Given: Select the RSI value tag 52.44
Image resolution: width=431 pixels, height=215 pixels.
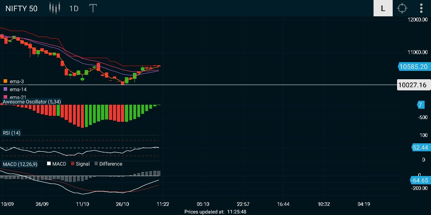Looking at the screenshot, I should [x=420, y=148].
